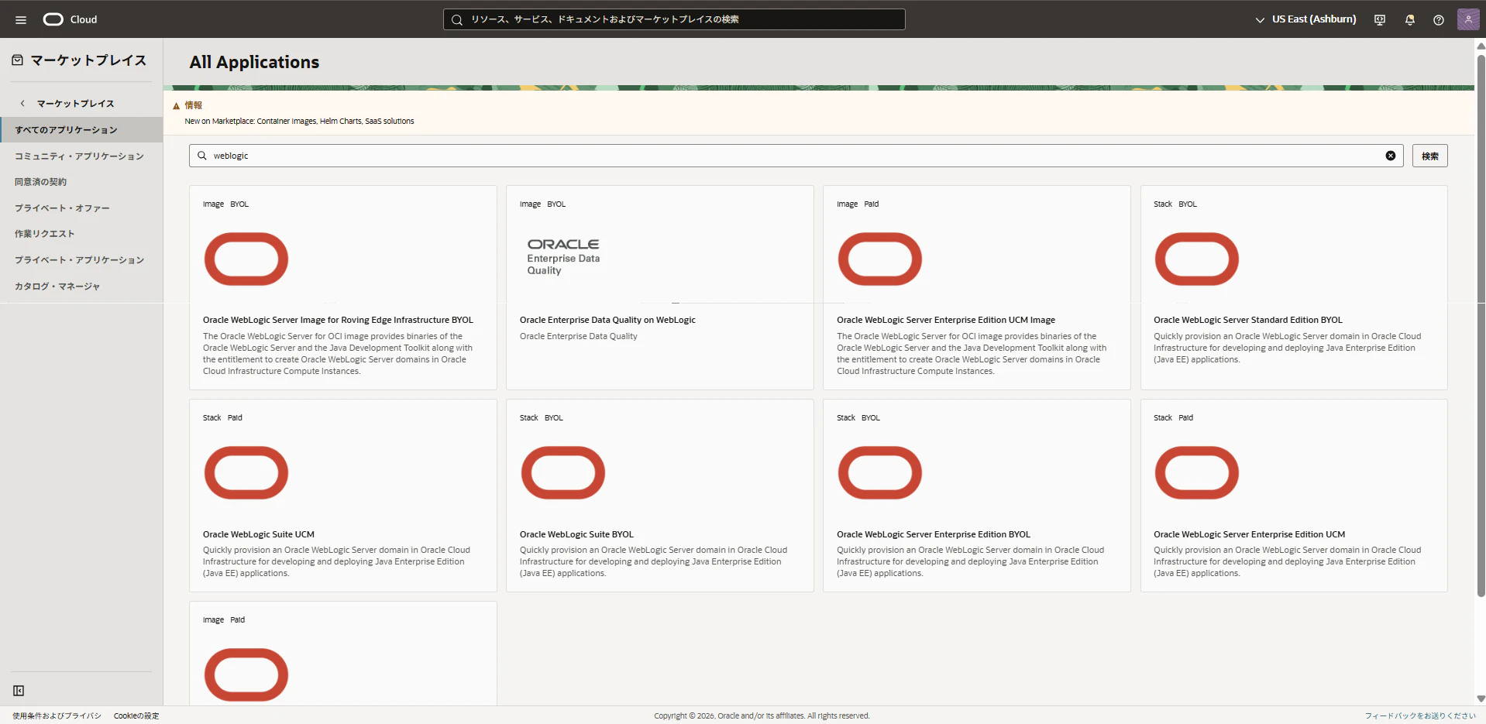Open the notifications bell
1486x724 pixels.
(1410, 19)
